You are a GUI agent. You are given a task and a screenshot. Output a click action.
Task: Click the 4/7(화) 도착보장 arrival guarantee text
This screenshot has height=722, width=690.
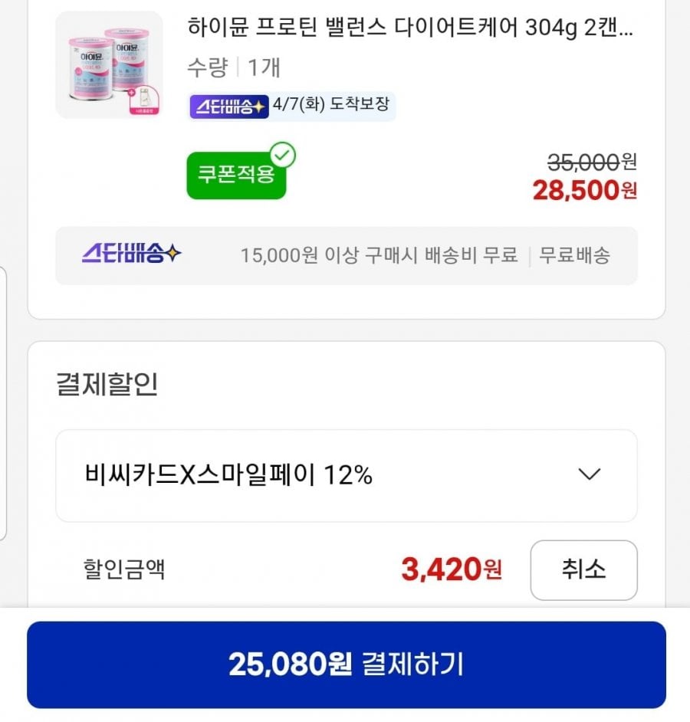tap(331, 107)
